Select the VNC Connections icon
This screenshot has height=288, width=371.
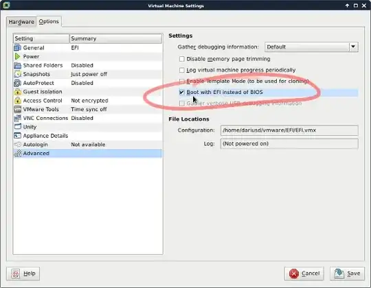tap(17, 118)
